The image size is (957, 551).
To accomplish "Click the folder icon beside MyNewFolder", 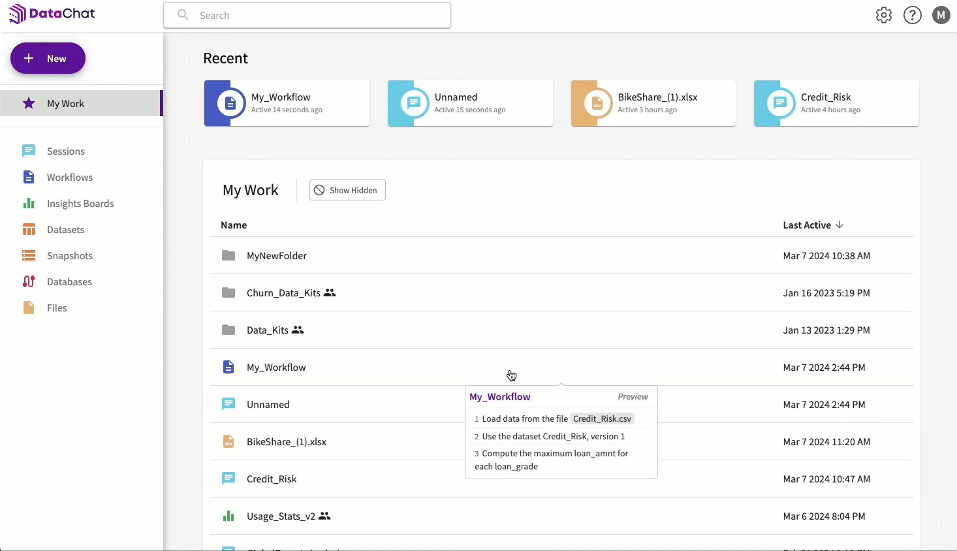I will coord(228,255).
